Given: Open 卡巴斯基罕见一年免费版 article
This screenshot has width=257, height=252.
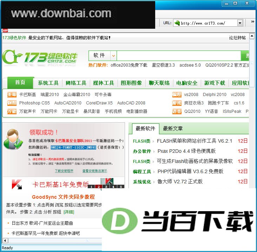Looking at the screenshot, I should tap(46, 233).
